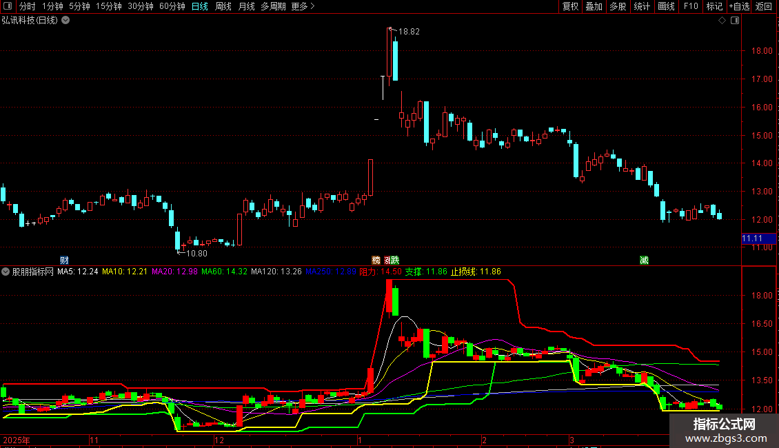Switch to 月线 monthly chart

tap(246, 6)
